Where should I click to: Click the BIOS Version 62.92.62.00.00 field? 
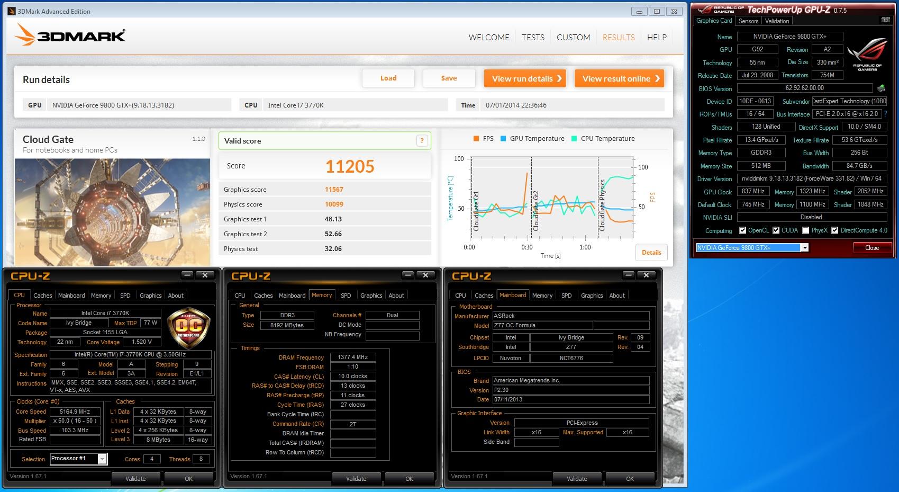[805, 88]
